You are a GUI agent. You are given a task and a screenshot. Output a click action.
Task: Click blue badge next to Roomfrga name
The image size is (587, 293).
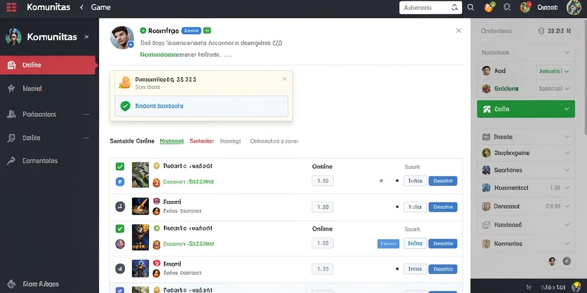(191, 31)
